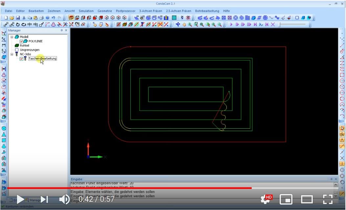The width and height of the screenshot is (346, 210).
Task: Click the Cut scissors icon
Action: click(24, 18)
